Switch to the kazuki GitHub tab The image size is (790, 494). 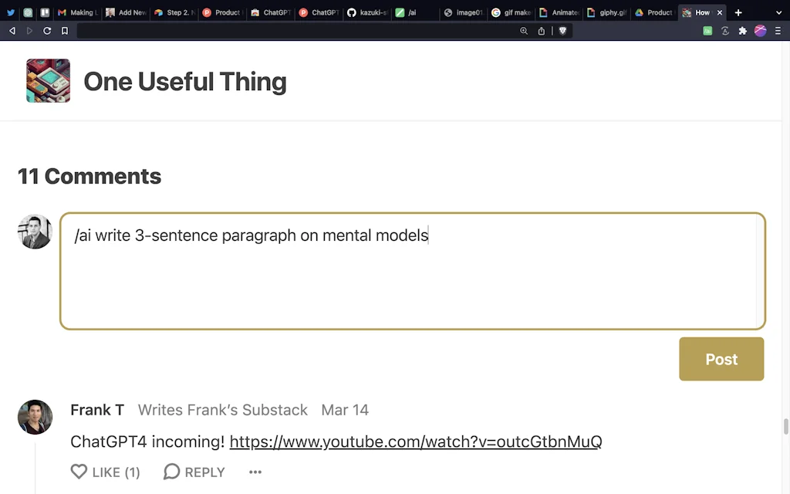369,12
